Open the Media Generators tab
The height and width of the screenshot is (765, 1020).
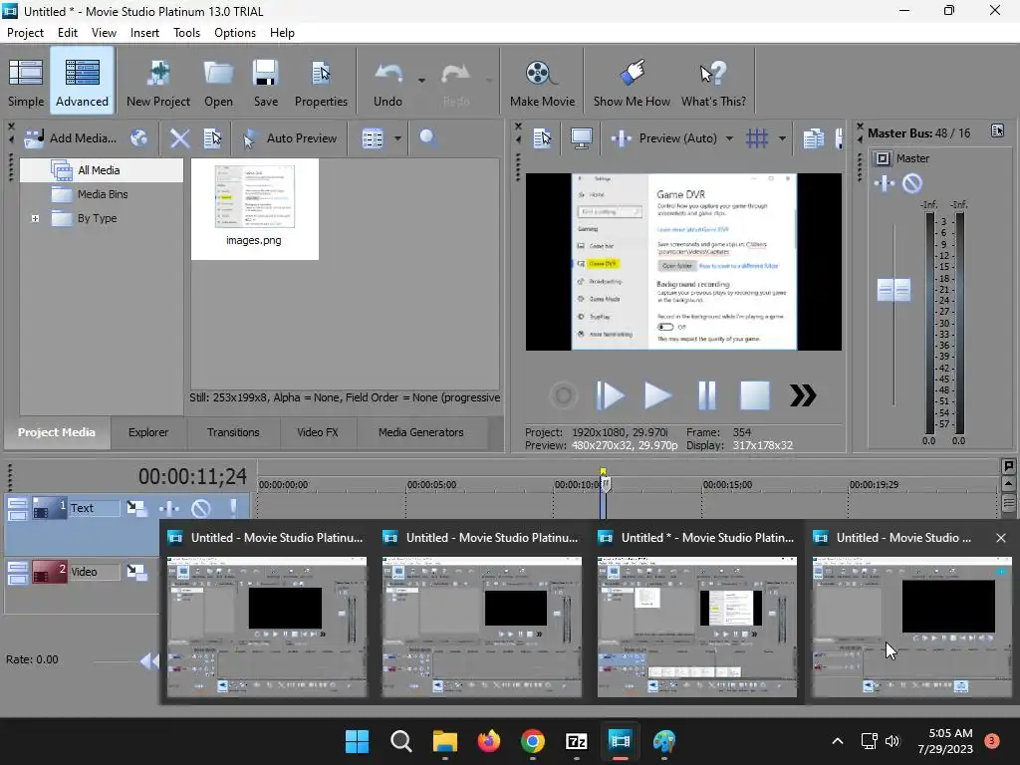[x=421, y=432]
